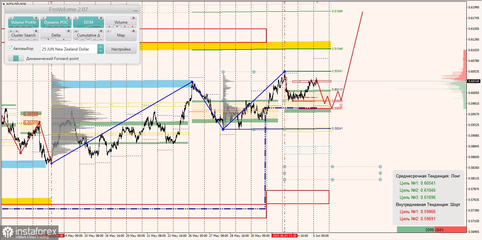Viewport: 482px width, 240px height.
Task: Click the F hotkey tag on Map
Action: click(108, 31)
